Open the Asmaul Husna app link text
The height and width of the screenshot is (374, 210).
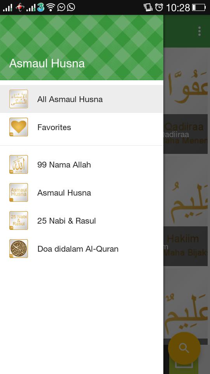click(64, 193)
